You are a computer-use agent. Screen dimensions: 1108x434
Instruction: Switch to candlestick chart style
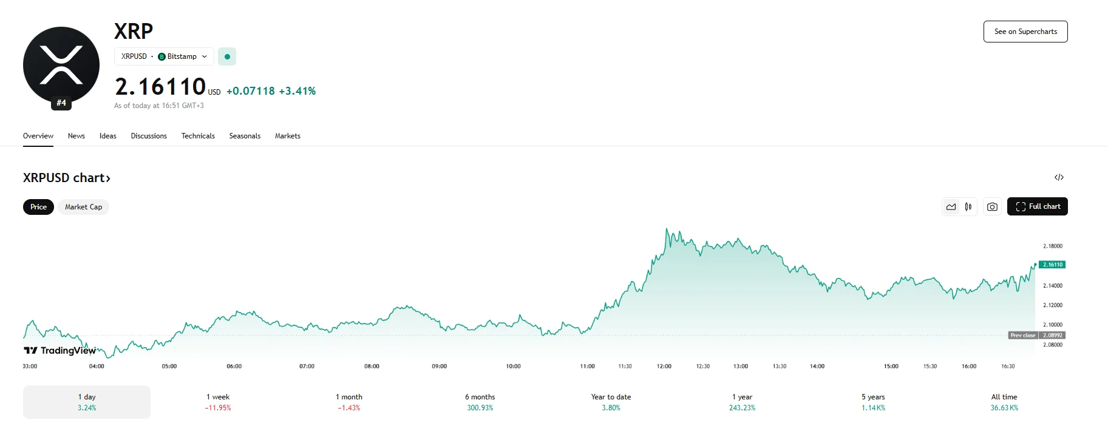point(968,207)
